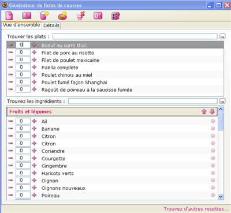The width and height of the screenshot is (231, 213).
Task: Focus the Trouver les plats search field
Action: (x=135, y=36)
